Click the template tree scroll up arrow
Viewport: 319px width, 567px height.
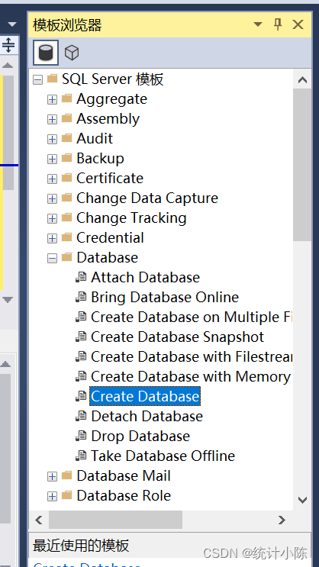[x=302, y=80]
